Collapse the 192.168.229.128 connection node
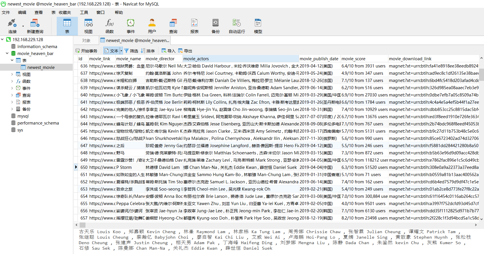Viewport: 484px width, 254px height. pos(2,39)
